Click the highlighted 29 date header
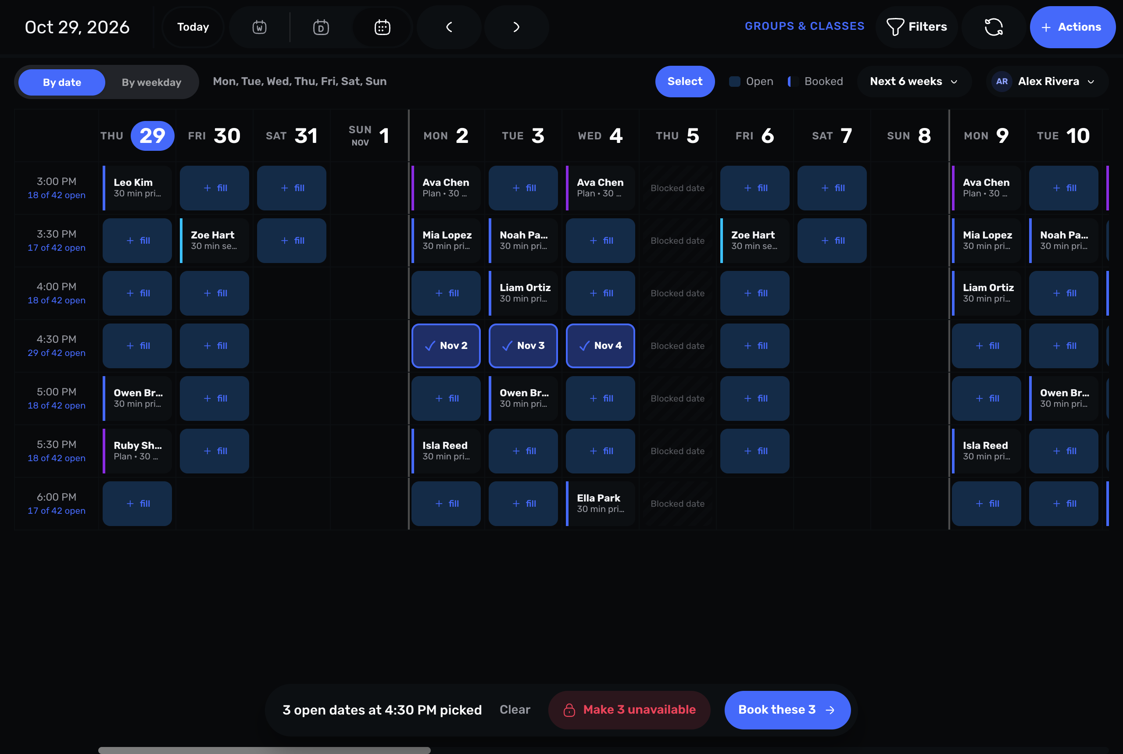Screen dimensions: 1123x754 (x=153, y=136)
